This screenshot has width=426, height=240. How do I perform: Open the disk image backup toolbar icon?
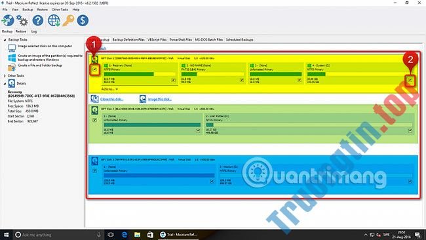pyautogui.click(x=8, y=21)
